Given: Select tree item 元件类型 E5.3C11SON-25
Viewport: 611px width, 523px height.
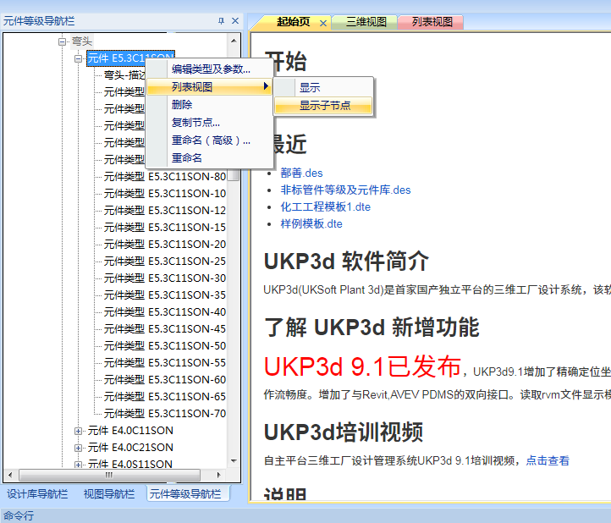Looking at the screenshot, I should pyautogui.click(x=165, y=261).
